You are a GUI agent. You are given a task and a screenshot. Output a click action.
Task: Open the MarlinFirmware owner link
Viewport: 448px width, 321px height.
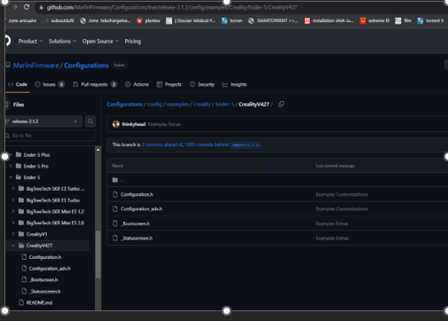[36, 66]
